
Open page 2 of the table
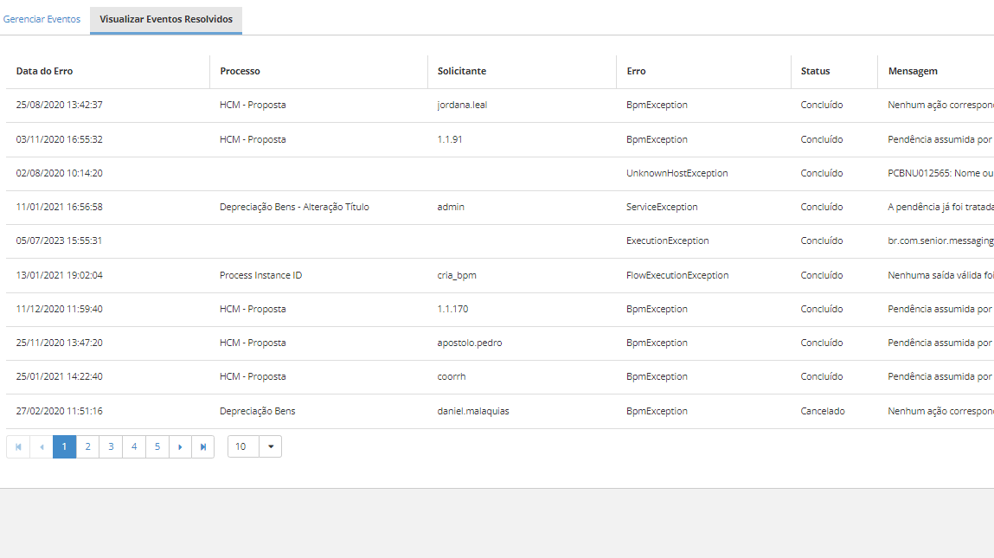(x=87, y=446)
